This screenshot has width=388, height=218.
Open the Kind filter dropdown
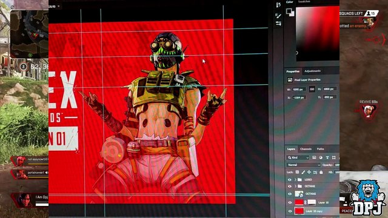(298, 157)
